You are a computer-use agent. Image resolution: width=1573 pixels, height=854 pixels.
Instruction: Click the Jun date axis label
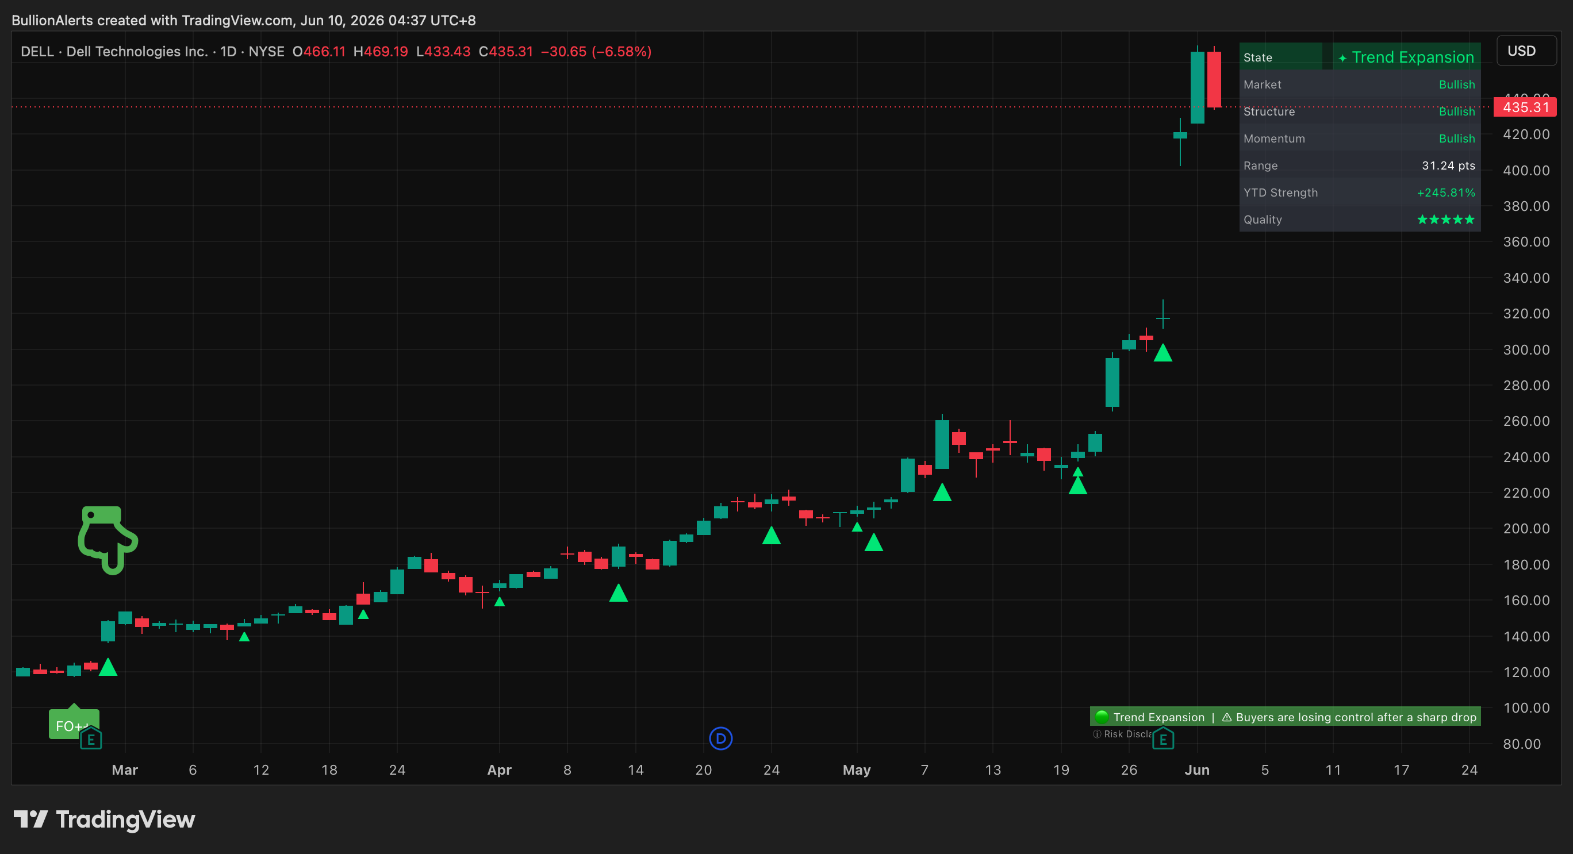pos(1196,770)
